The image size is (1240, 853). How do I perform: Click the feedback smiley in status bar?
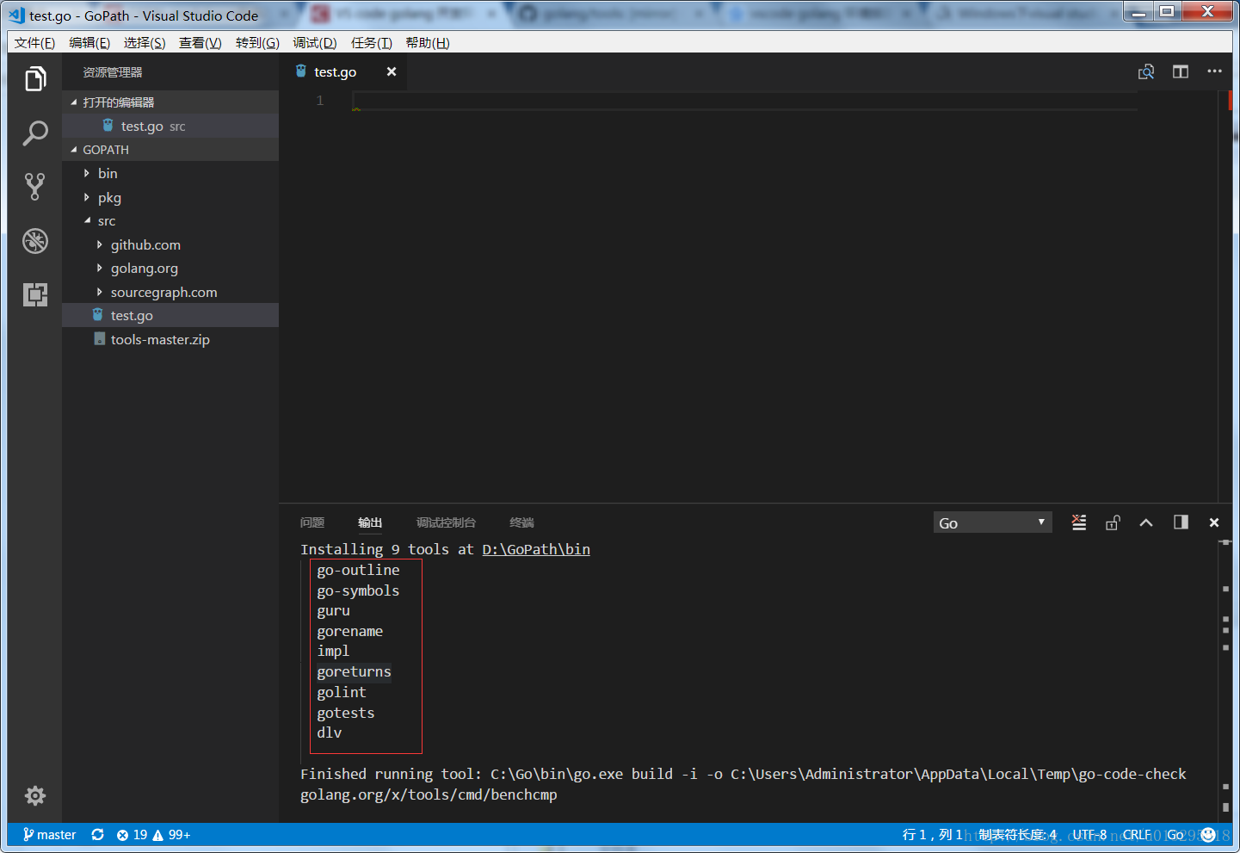pyautogui.click(x=1208, y=835)
